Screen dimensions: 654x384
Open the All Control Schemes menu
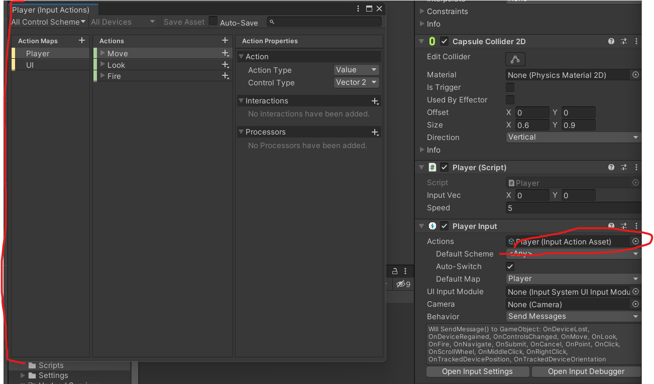[48, 22]
